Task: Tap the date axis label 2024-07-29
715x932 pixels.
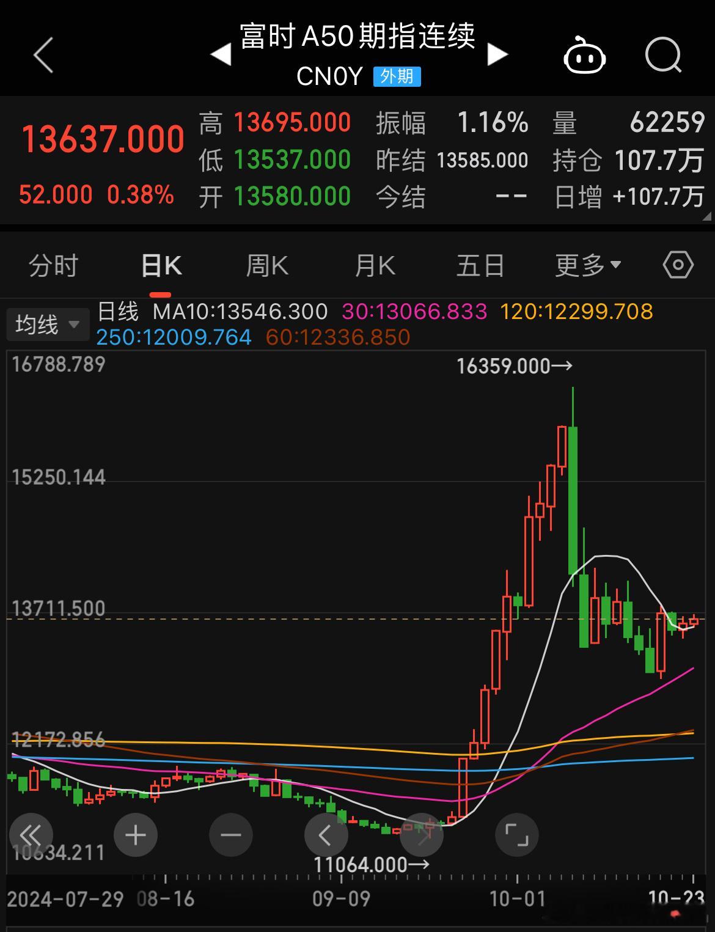Action: [65, 899]
